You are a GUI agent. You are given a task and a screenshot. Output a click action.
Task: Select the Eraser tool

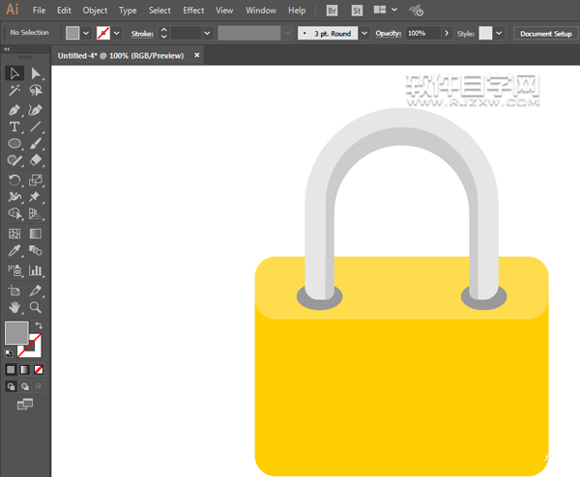[x=36, y=160]
